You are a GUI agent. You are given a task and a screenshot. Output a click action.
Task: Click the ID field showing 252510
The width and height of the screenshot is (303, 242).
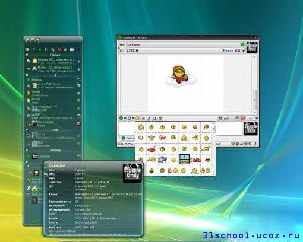(x=173, y=50)
